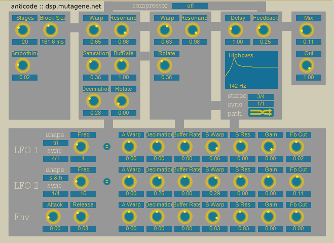Screen dimensions: 334x243
Task: Open the delay sync selector showing 1/1
Action: coord(261,104)
